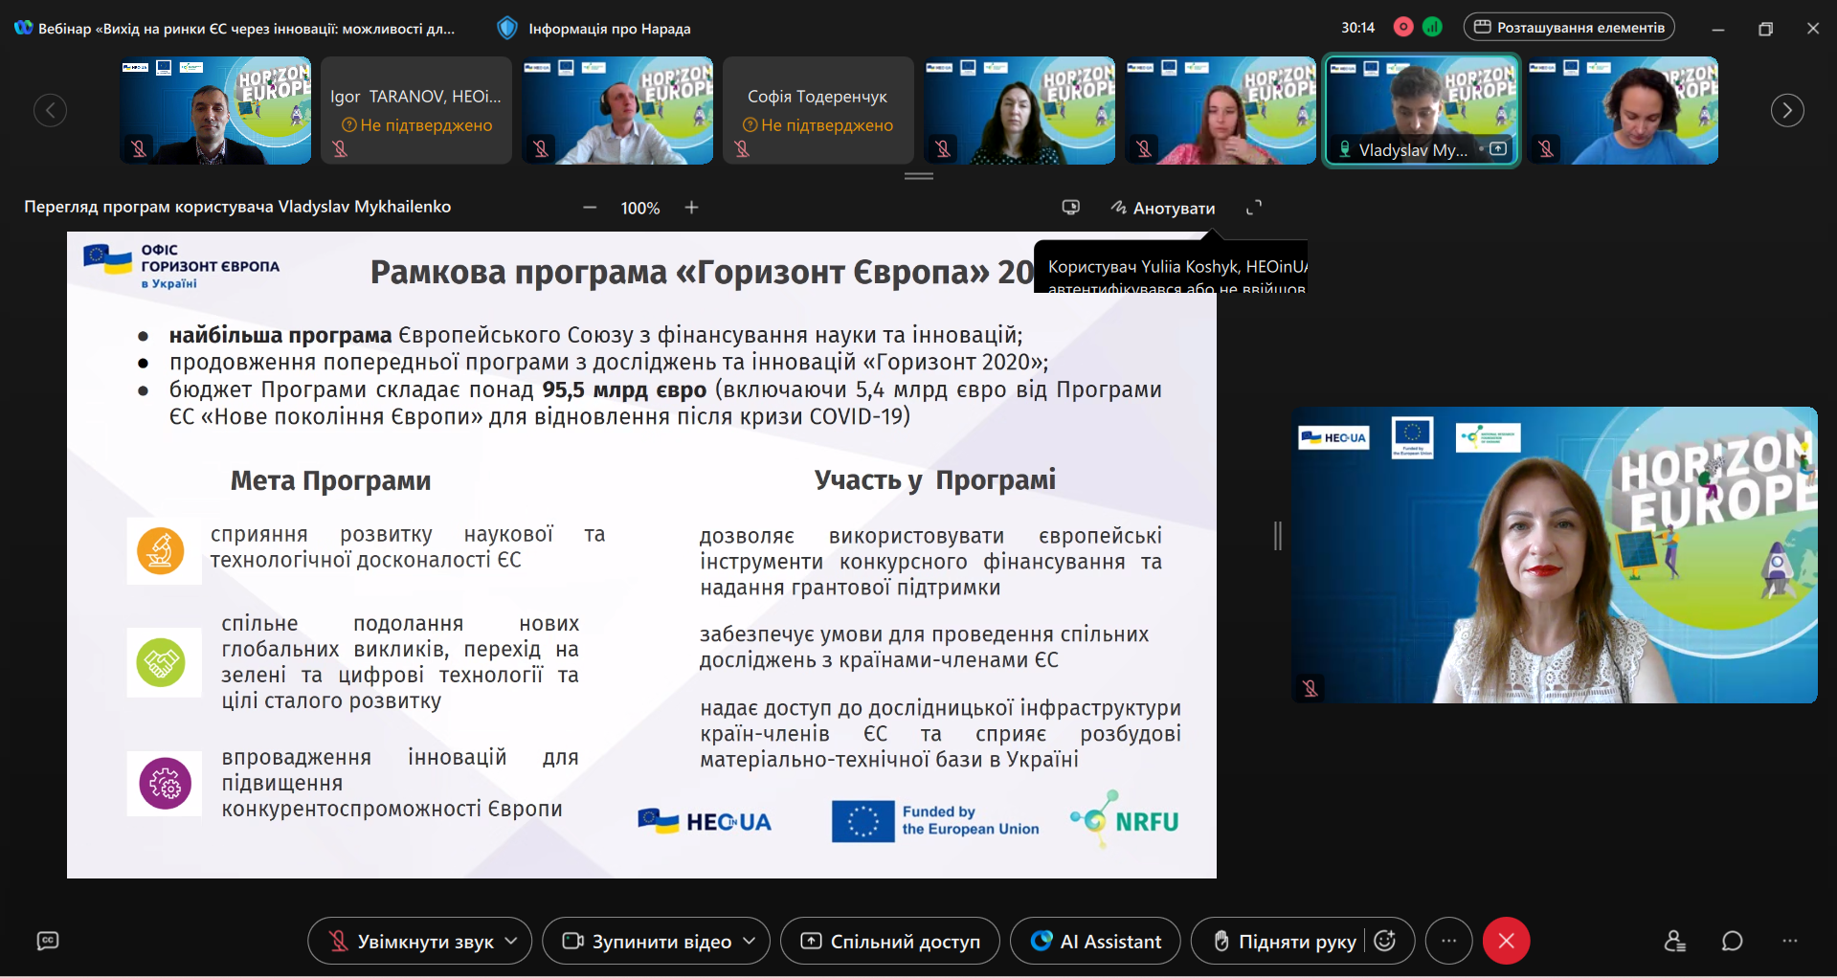Open participants panel icon
Screen dimensions: 1837x978
pos(1675,942)
